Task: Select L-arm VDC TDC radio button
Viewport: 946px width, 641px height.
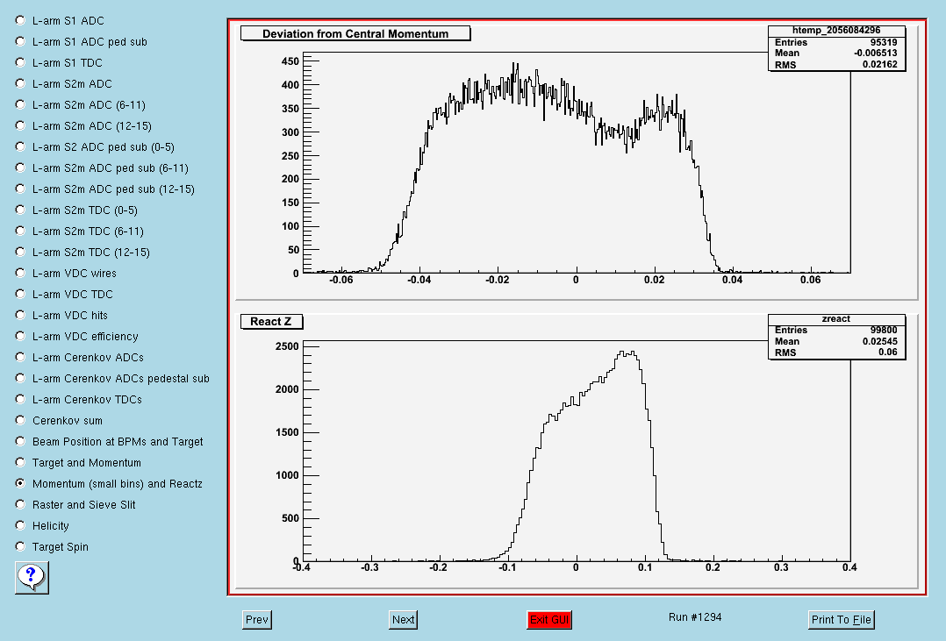Action: [x=20, y=295]
